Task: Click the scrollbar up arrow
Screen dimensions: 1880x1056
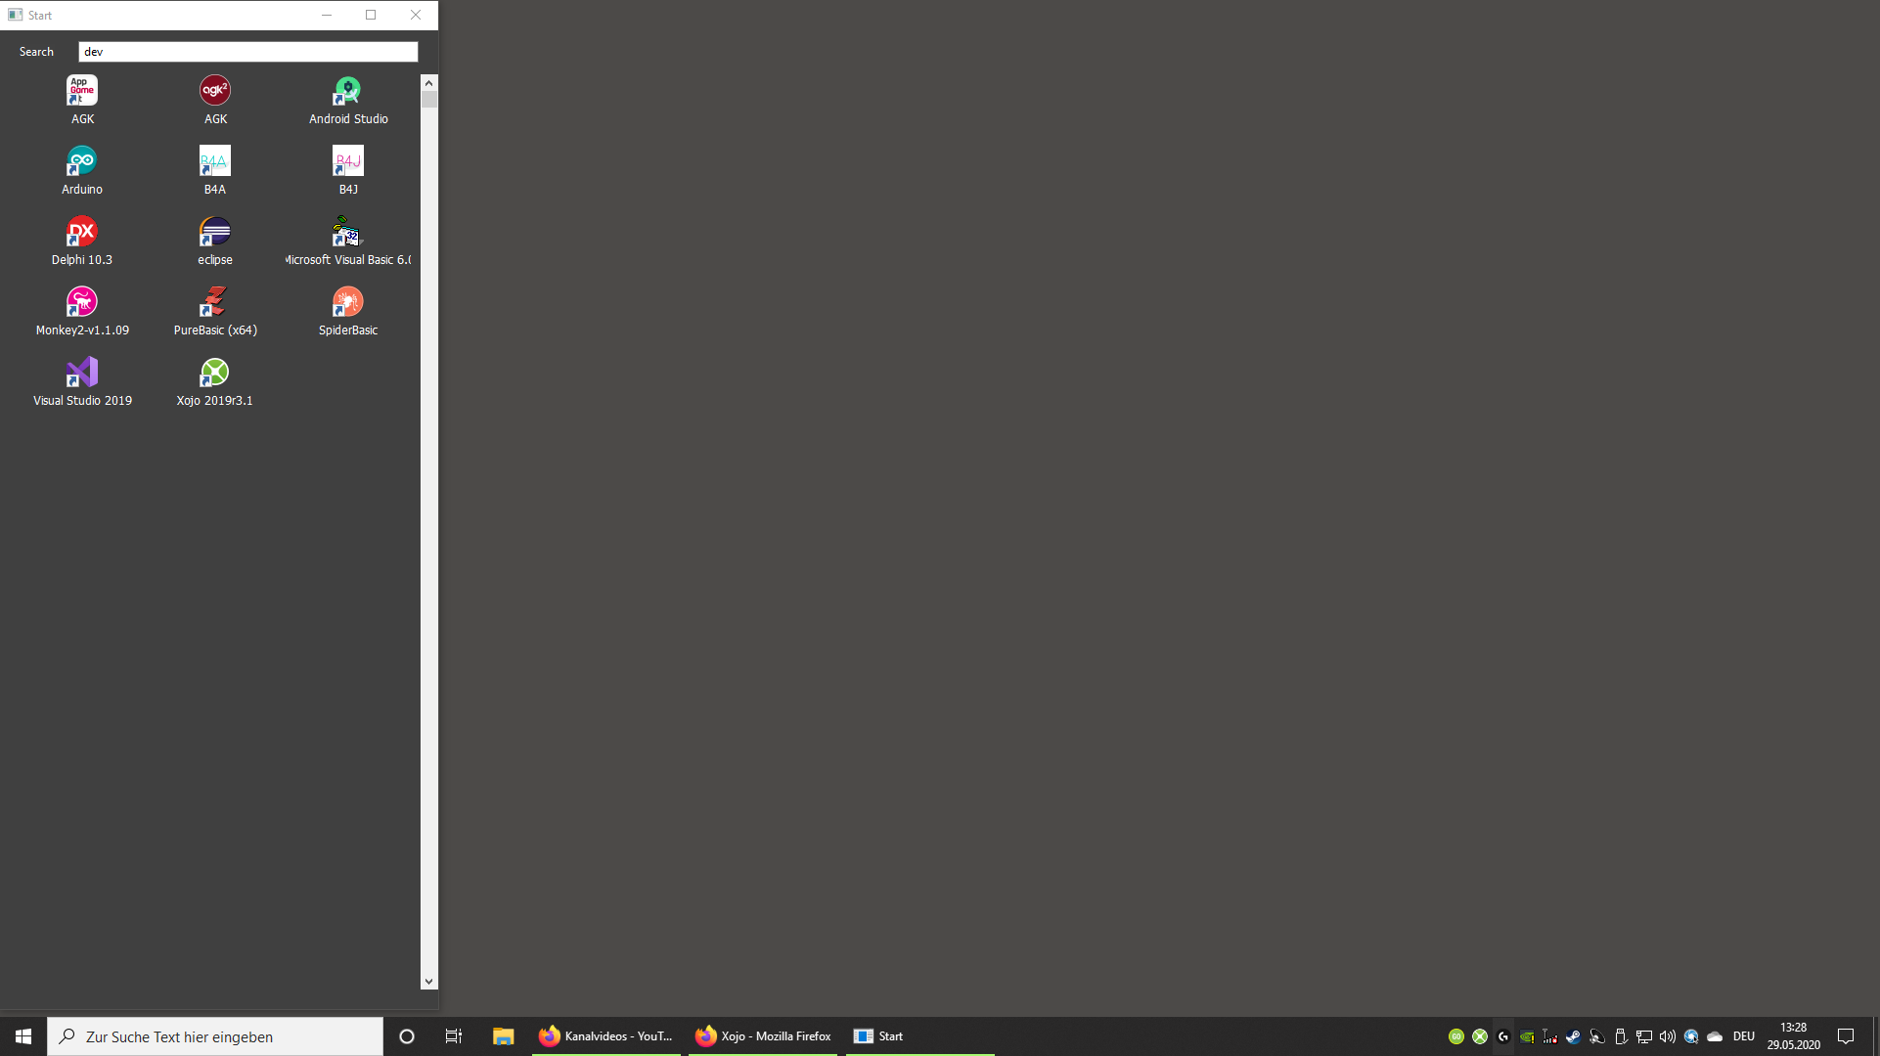Action: click(x=428, y=83)
